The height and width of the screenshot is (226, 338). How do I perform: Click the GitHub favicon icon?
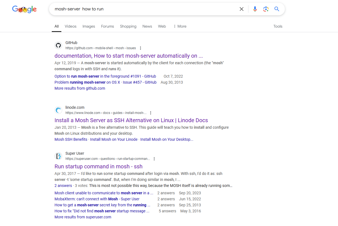[x=58, y=45]
